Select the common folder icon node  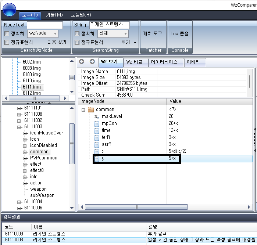(91, 109)
